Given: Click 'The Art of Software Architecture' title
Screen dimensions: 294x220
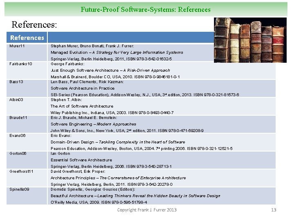Looking at the screenshot, I should click(x=82, y=106).
